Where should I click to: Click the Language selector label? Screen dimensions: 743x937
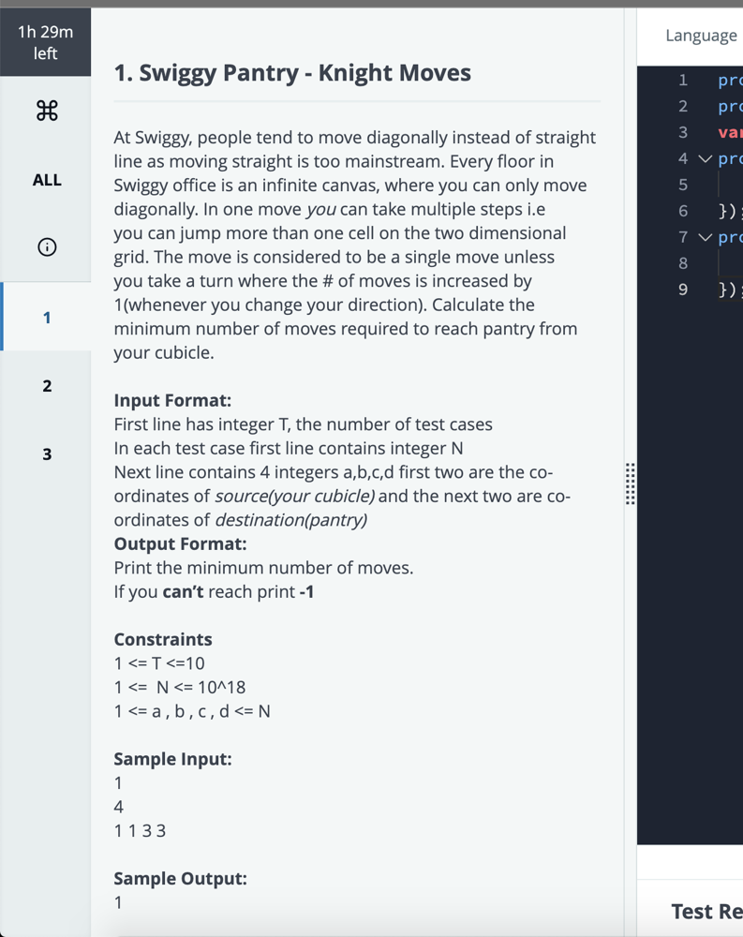701,36
